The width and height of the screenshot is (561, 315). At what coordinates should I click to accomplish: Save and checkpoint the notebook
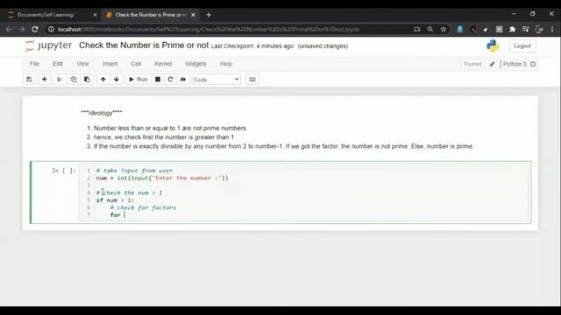pyautogui.click(x=29, y=80)
